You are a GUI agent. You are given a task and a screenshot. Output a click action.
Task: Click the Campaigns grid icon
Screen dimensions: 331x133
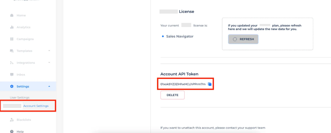pos(12,39)
